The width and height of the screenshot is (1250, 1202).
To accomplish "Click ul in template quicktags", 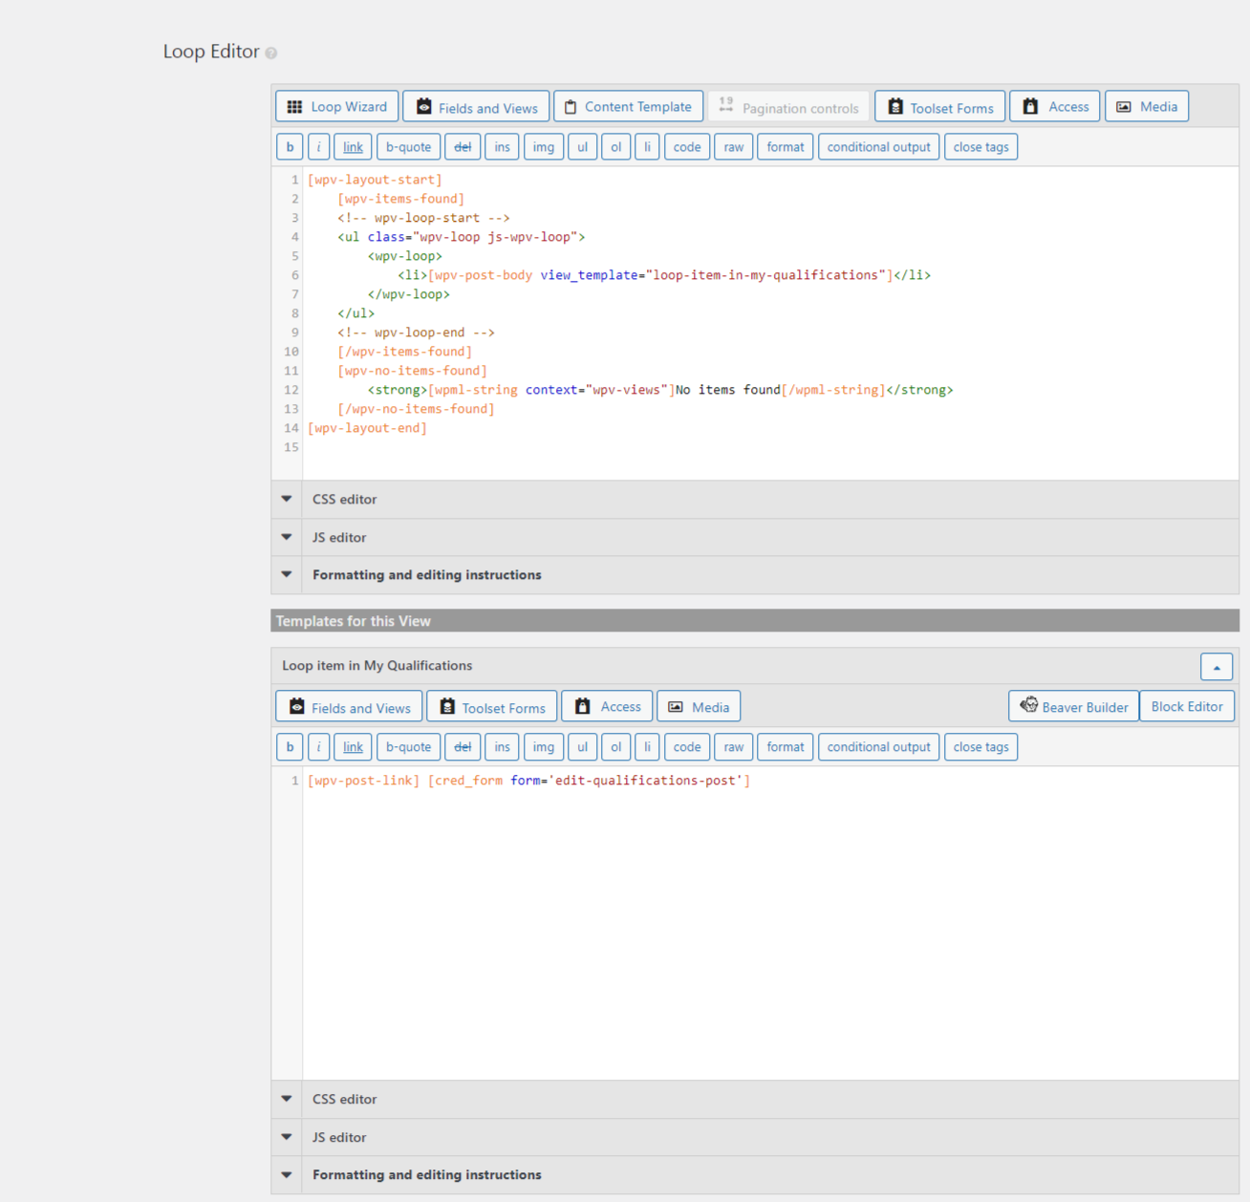I will pos(583,747).
